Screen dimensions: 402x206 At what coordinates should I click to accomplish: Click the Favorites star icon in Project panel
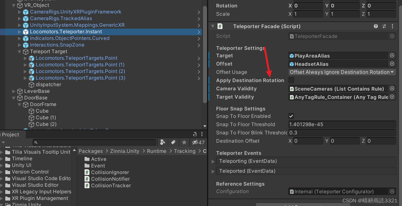point(184,142)
